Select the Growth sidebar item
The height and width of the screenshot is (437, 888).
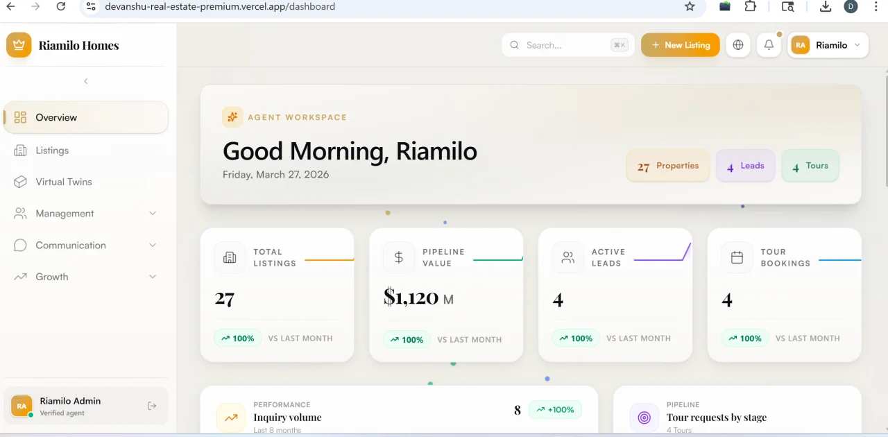tap(87, 277)
